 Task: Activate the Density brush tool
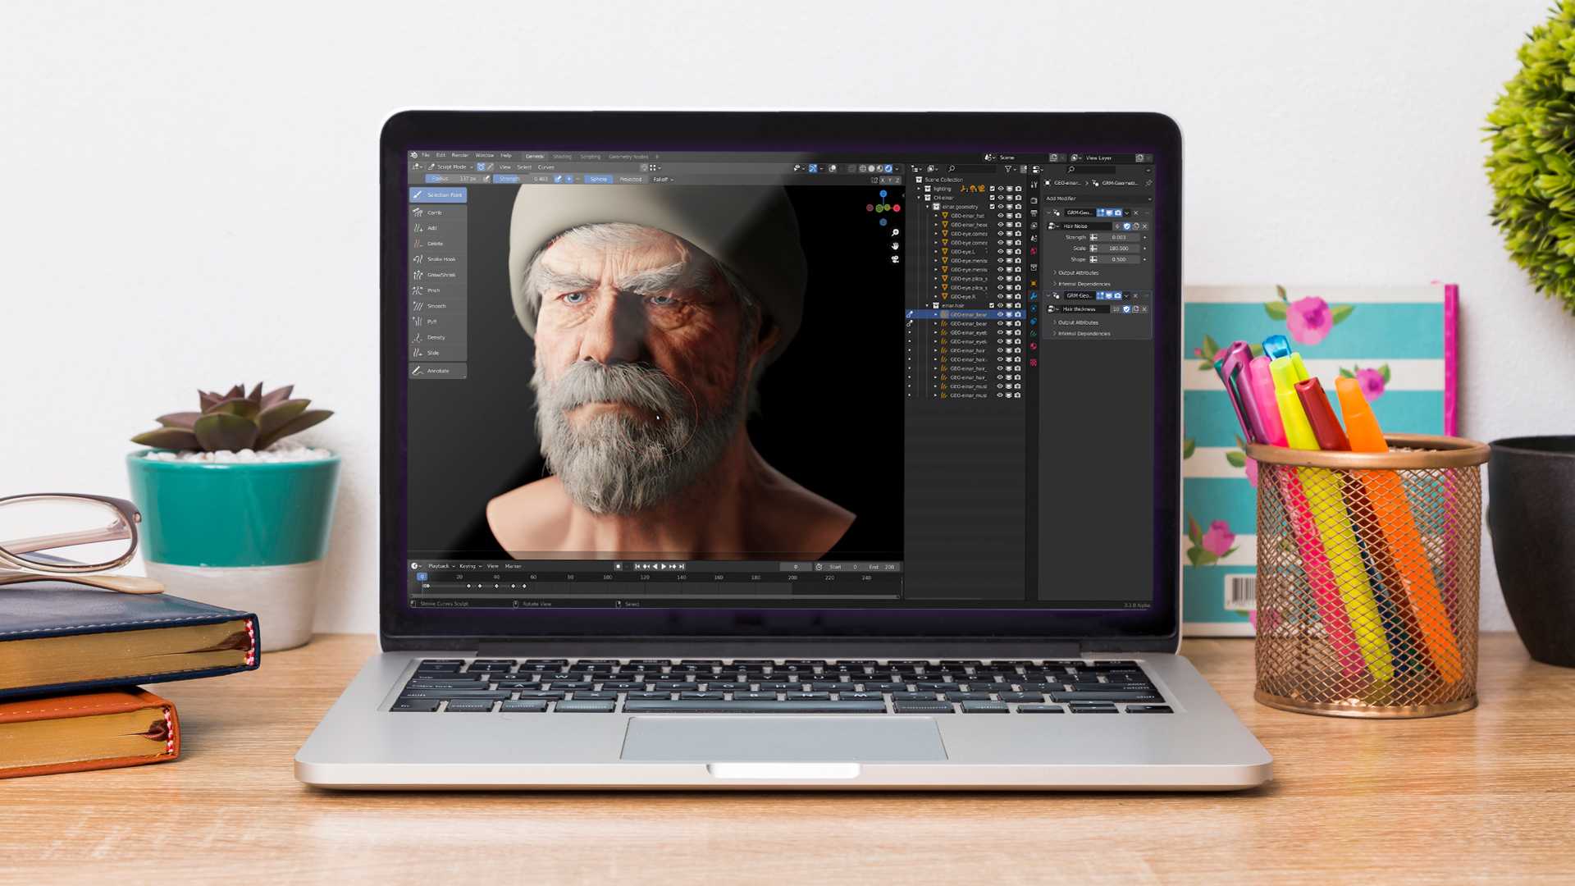coord(437,337)
